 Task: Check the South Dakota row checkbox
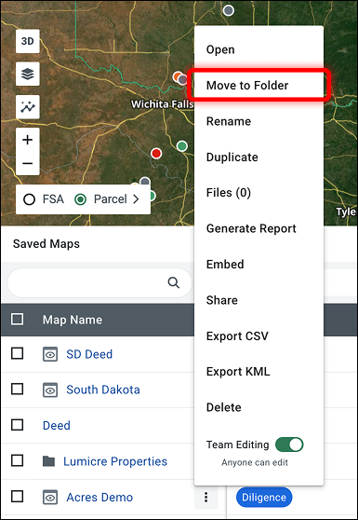point(18,389)
